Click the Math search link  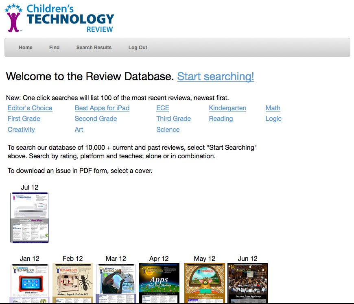(273, 108)
